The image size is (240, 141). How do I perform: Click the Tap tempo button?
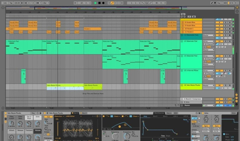point(11,3)
